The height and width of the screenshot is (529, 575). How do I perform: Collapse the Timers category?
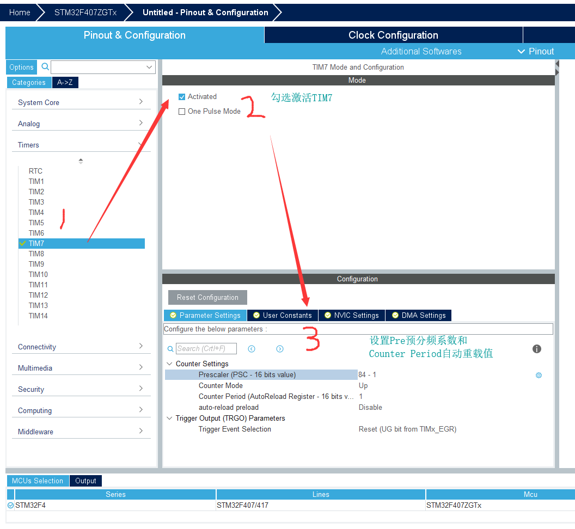click(82, 145)
